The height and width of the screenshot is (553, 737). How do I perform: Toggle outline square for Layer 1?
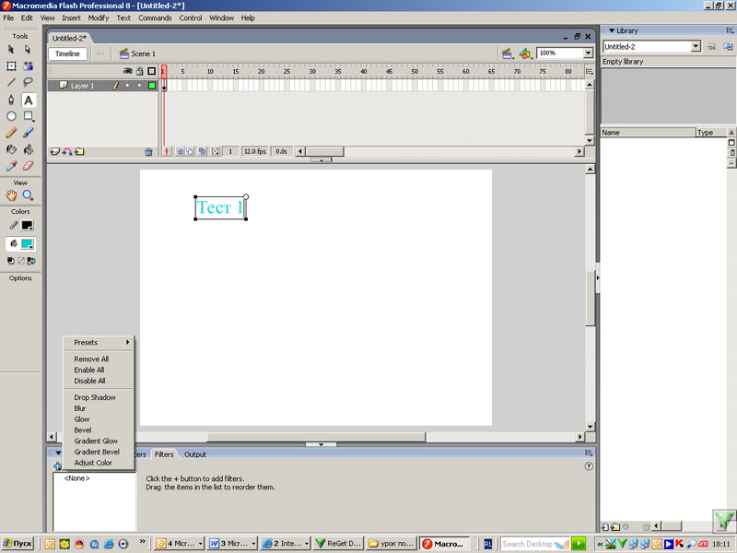151,86
